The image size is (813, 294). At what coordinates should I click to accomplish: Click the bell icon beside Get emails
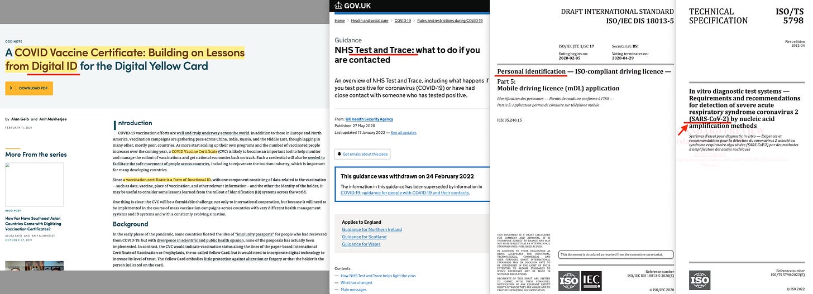[339, 154]
